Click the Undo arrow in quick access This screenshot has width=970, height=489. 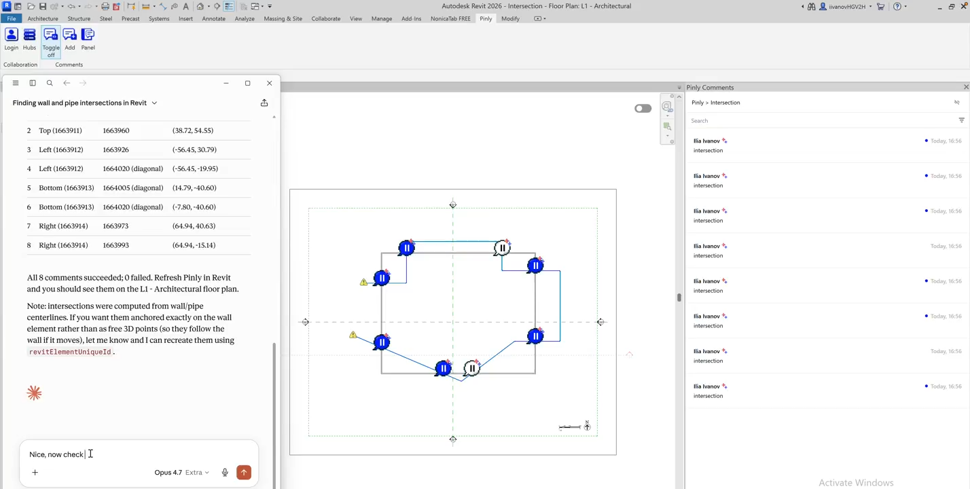pyautogui.click(x=70, y=6)
